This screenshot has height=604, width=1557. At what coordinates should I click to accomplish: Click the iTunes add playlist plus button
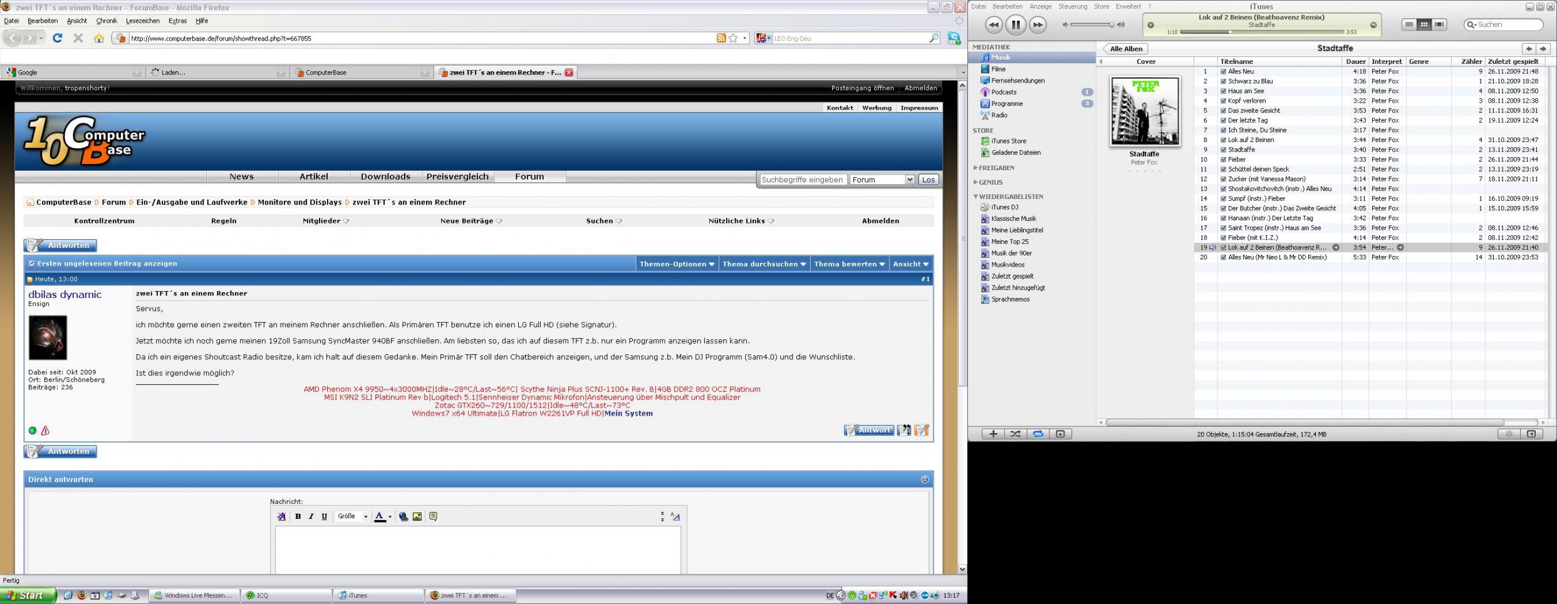tap(993, 434)
